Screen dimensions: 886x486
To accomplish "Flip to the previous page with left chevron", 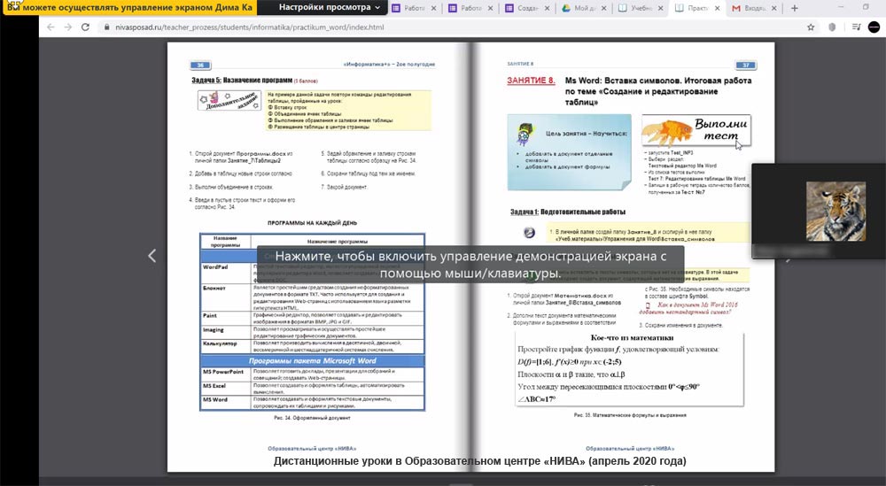I will pyautogui.click(x=152, y=256).
